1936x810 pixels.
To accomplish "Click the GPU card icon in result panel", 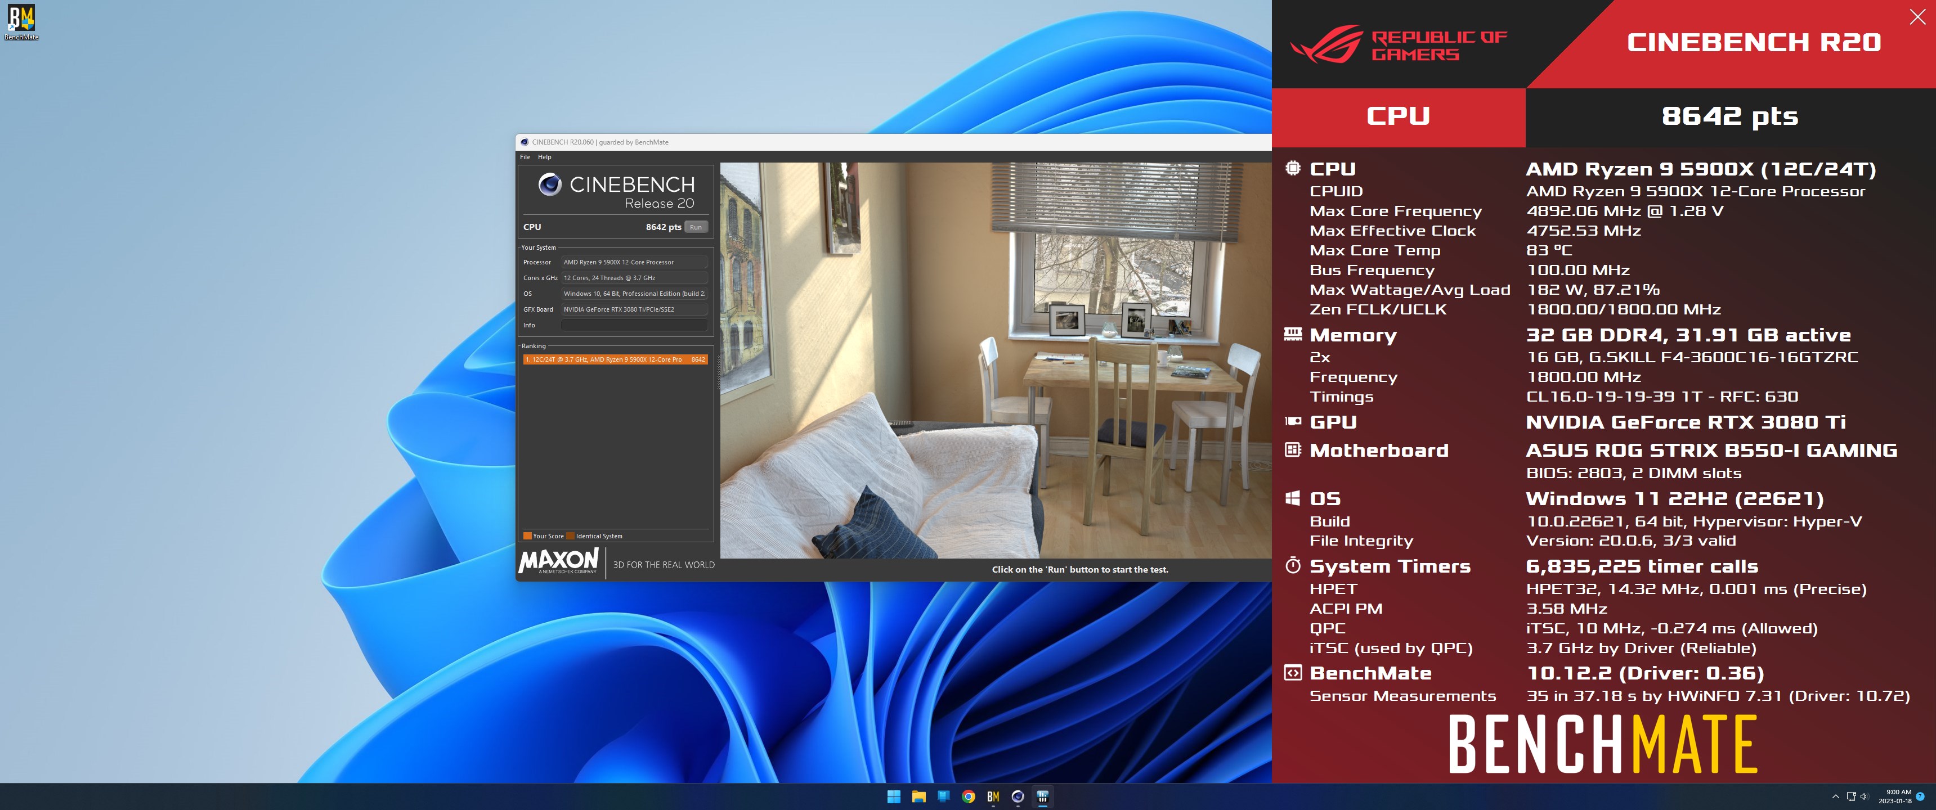I will coord(1293,421).
